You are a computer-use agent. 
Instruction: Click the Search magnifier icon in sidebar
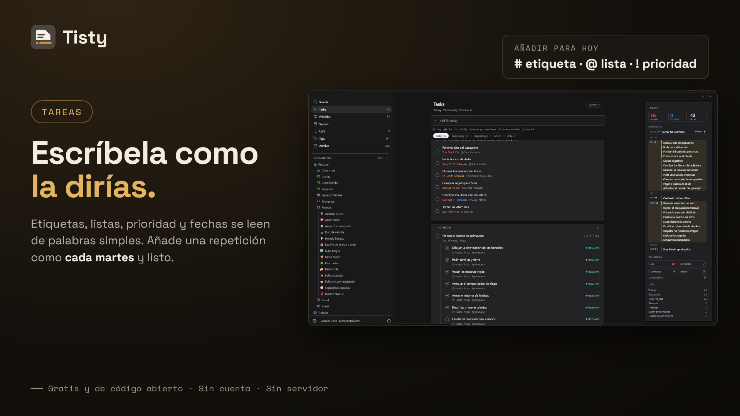click(x=315, y=102)
